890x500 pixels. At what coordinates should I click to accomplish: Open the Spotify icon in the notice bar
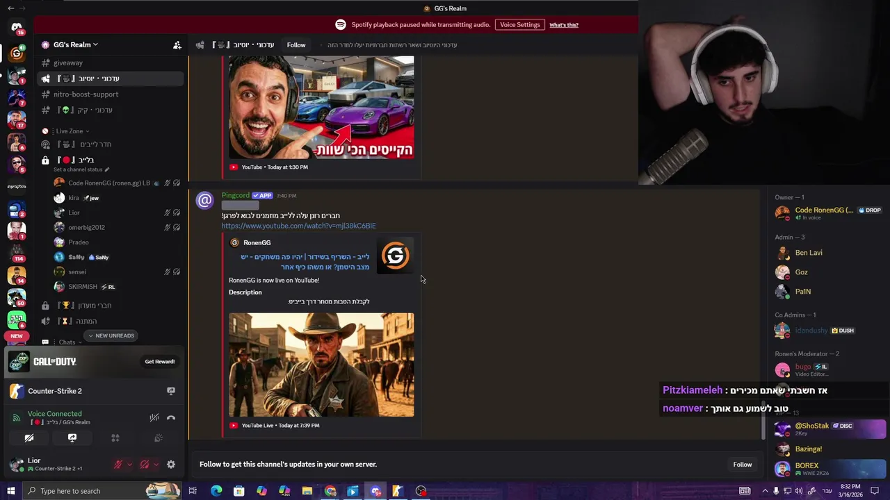(x=341, y=24)
